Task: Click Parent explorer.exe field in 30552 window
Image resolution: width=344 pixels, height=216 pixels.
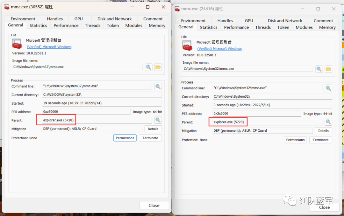Action: pyautogui.click(x=97, y=120)
